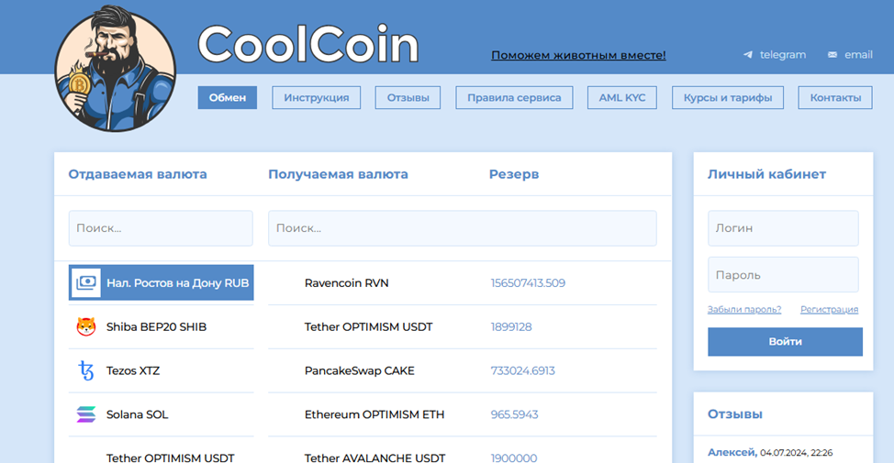Click the Логин input field
Screen dimensions: 894x463
click(x=783, y=228)
